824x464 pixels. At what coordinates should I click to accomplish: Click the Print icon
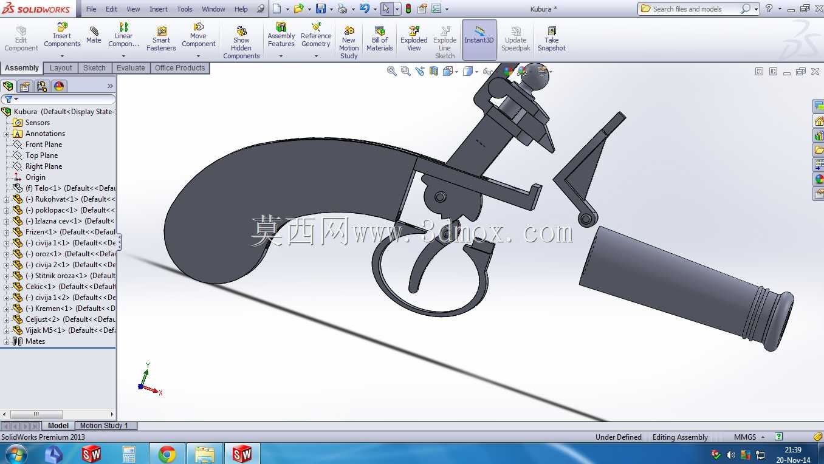(x=342, y=9)
